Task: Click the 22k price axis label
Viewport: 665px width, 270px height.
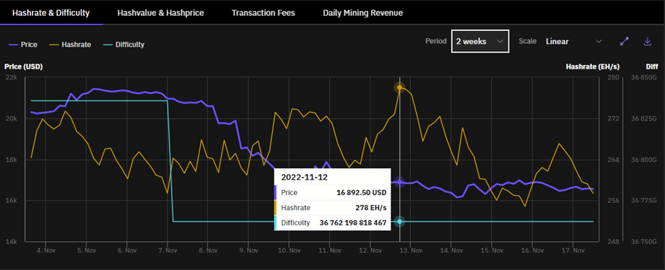Action: pos(10,77)
